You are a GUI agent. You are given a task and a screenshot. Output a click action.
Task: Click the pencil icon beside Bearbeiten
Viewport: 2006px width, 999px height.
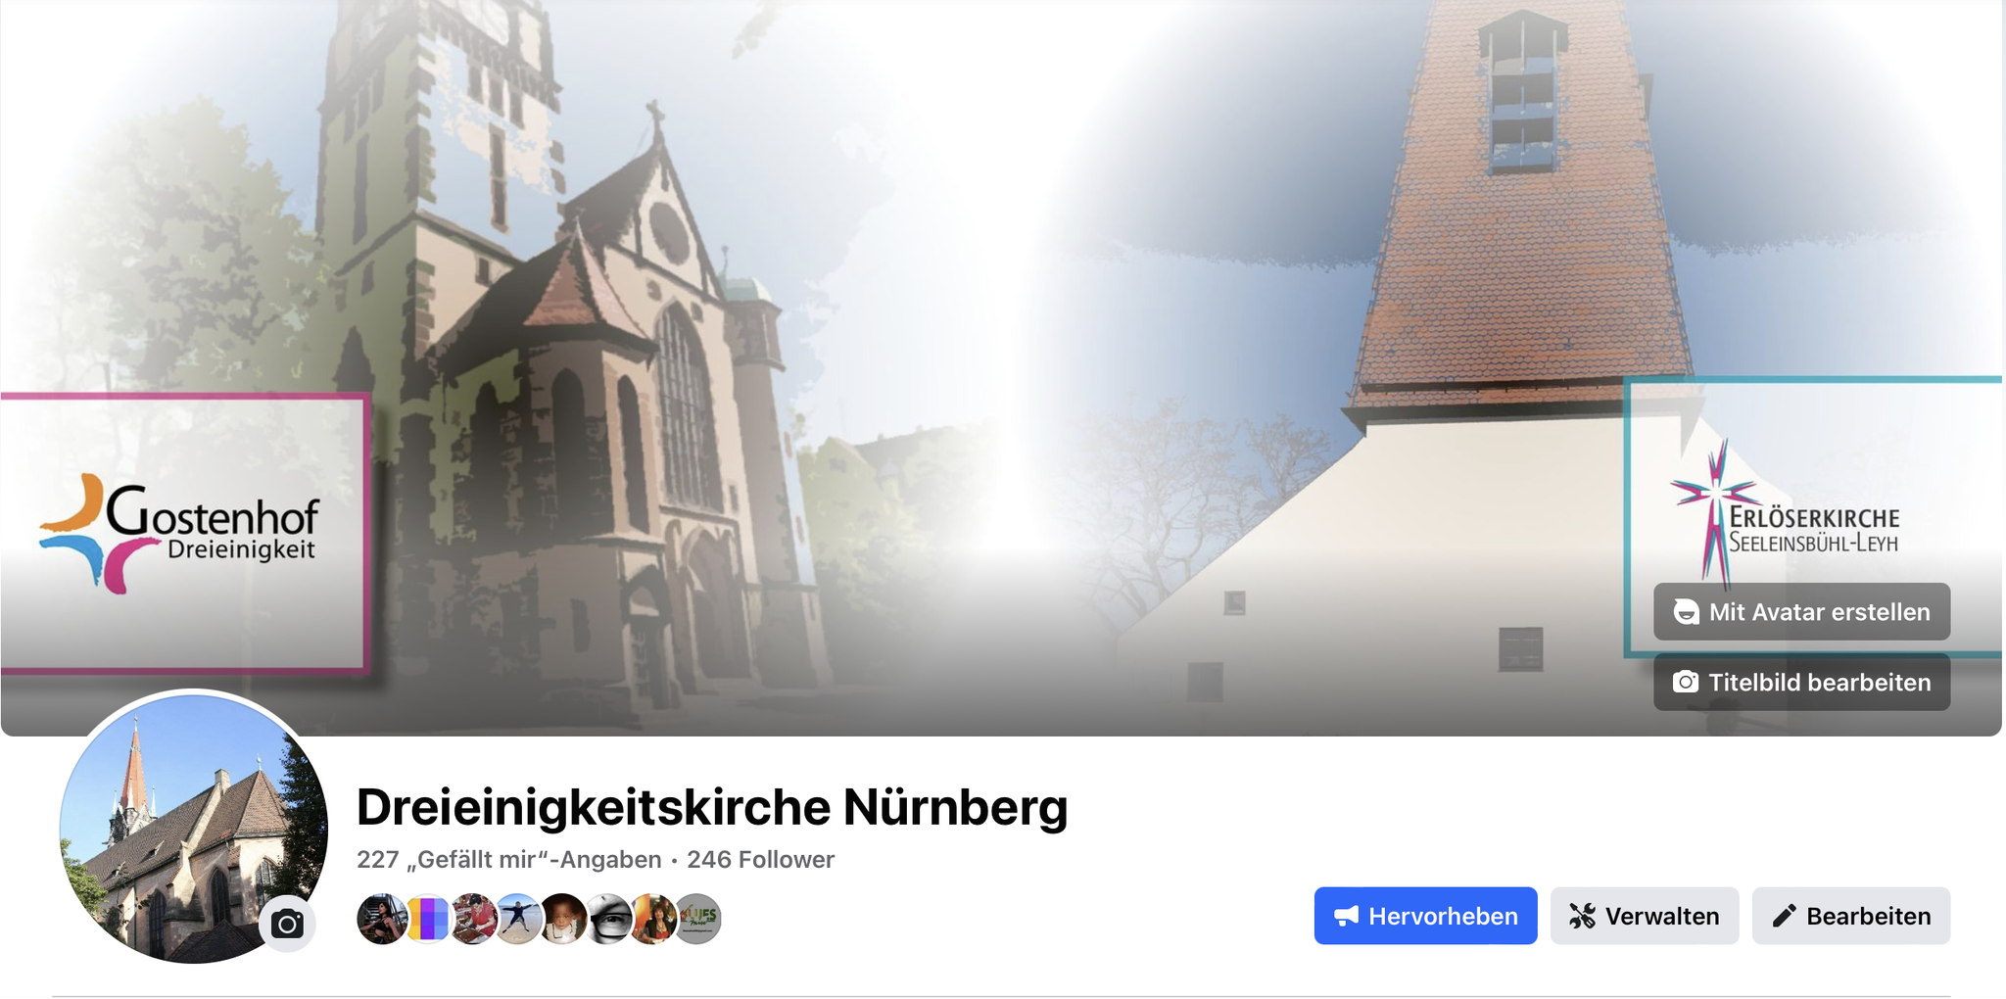coord(1784,917)
